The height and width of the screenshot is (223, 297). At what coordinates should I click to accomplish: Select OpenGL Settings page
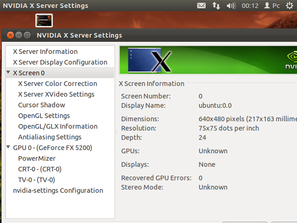tap(44, 116)
